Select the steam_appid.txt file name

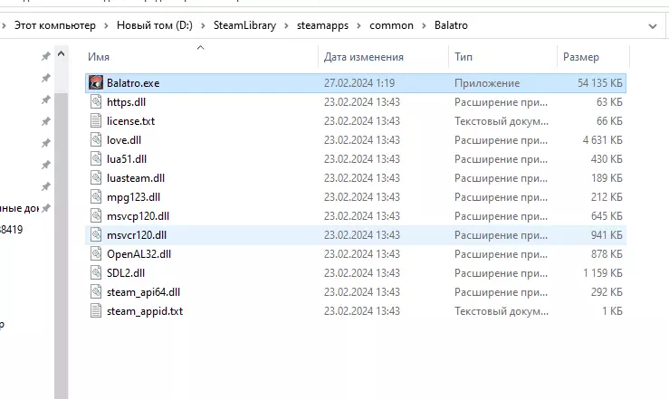(x=145, y=310)
